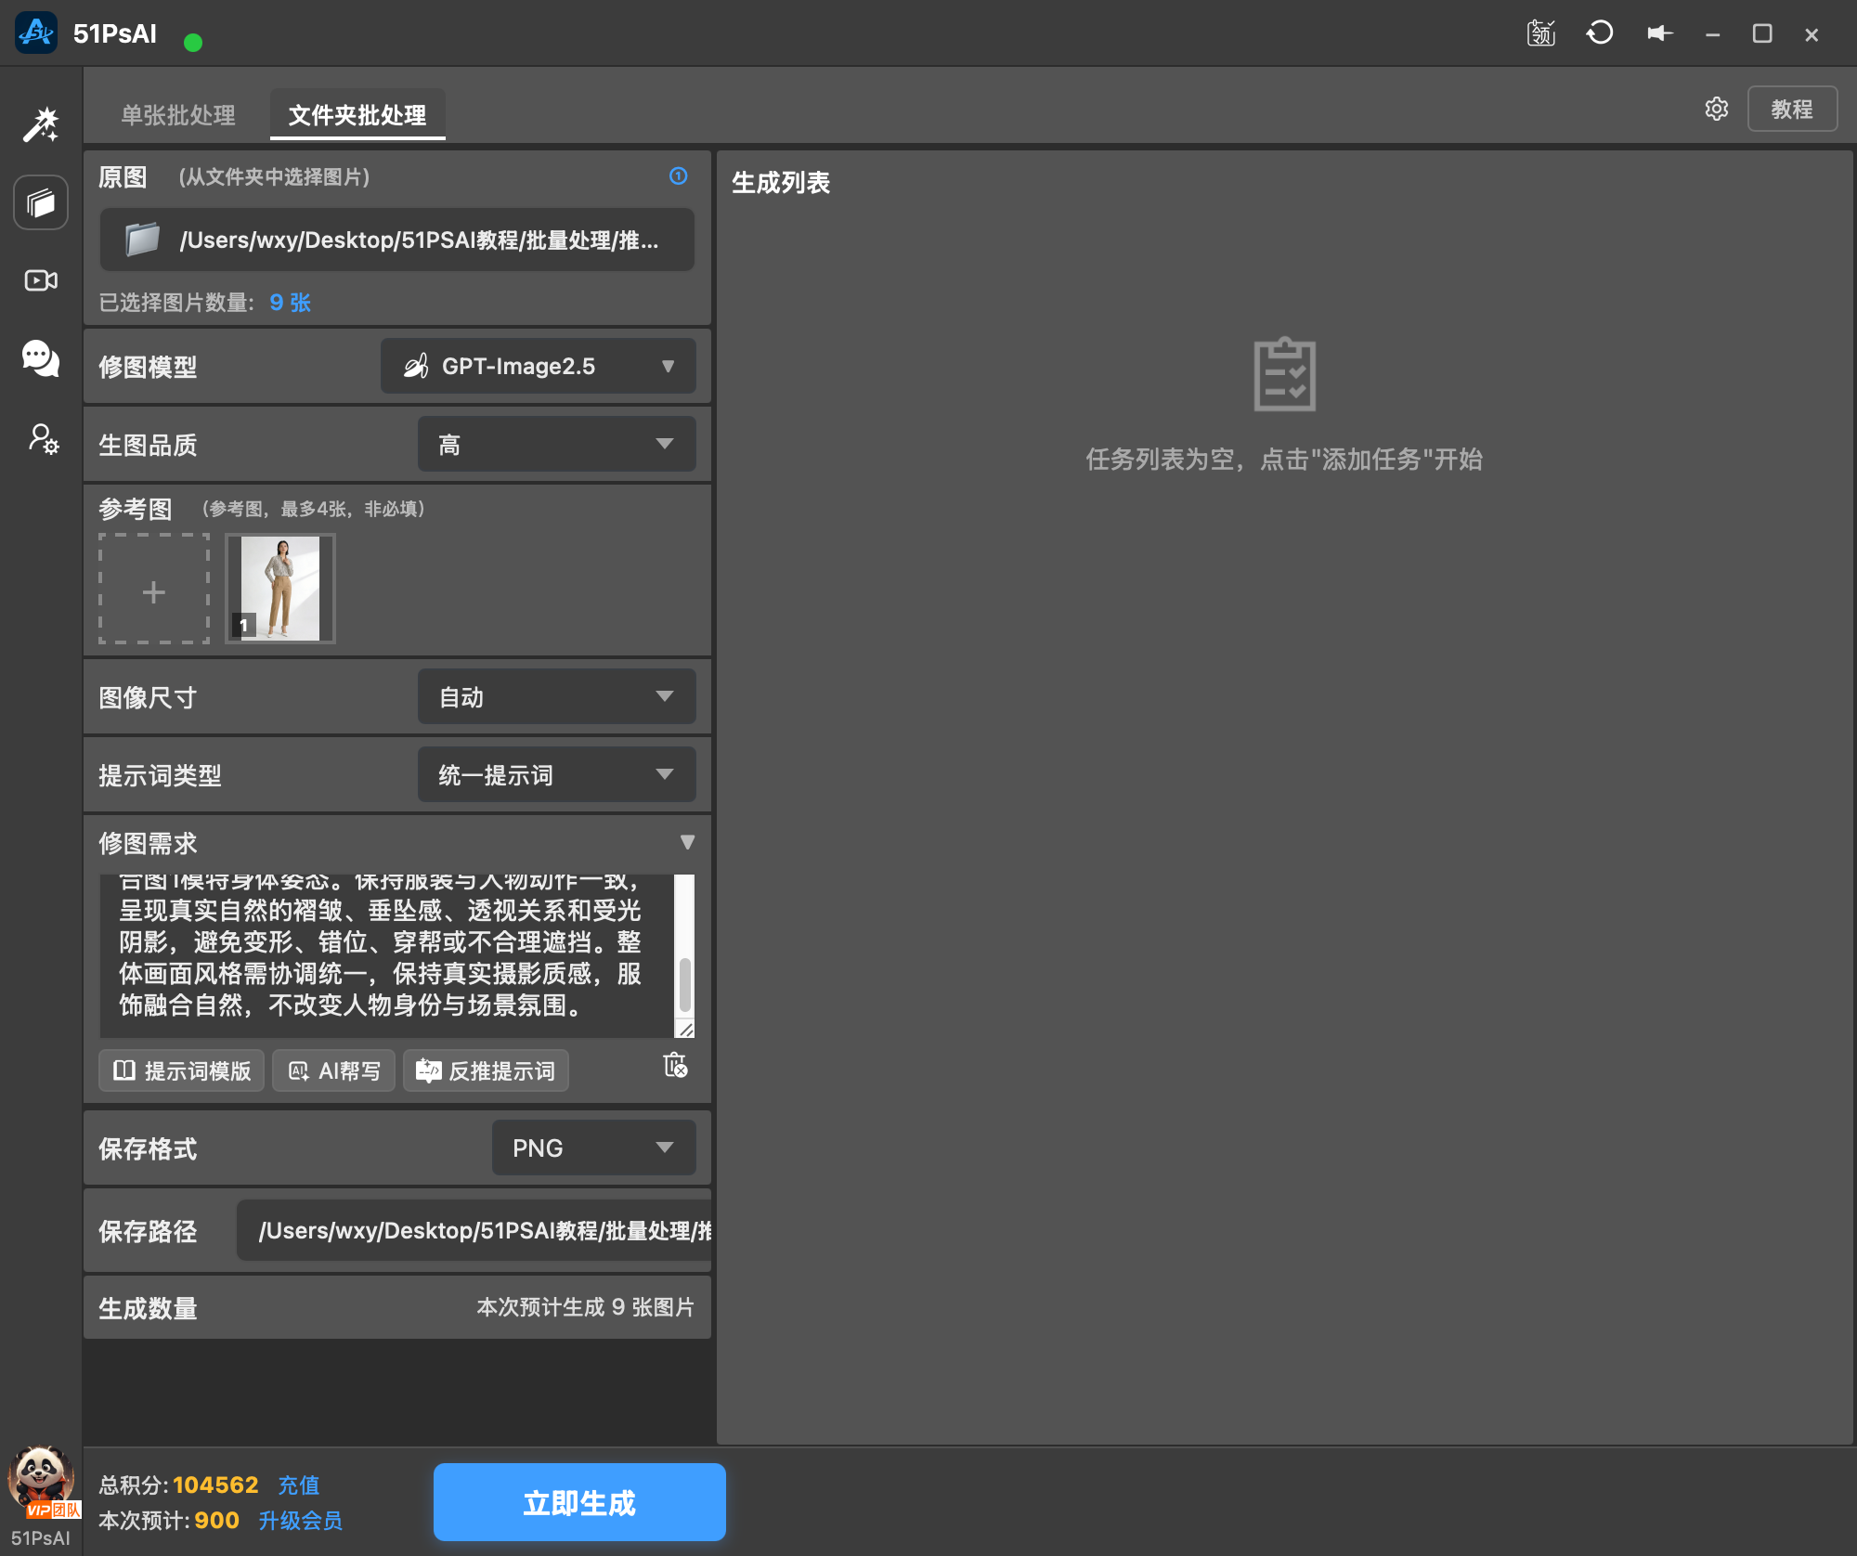The height and width of the screenshot is (1556, 1857).
Task: Click the resize handle of prompt box
Action: 685,1029
